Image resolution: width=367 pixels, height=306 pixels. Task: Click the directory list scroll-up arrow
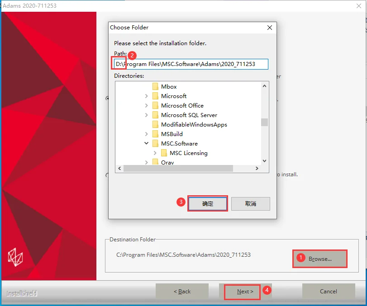click(x=264, y=86)
